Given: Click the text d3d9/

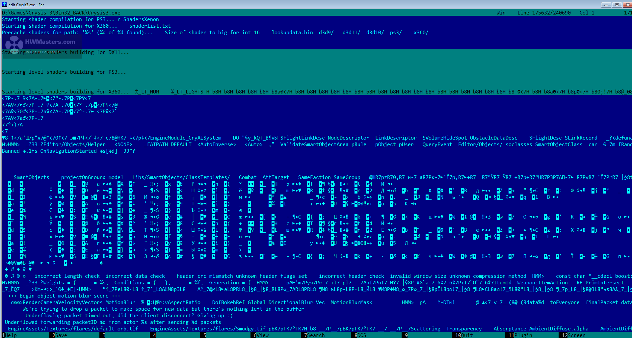Looking at the screenshot, I should [x=326, y=33].
